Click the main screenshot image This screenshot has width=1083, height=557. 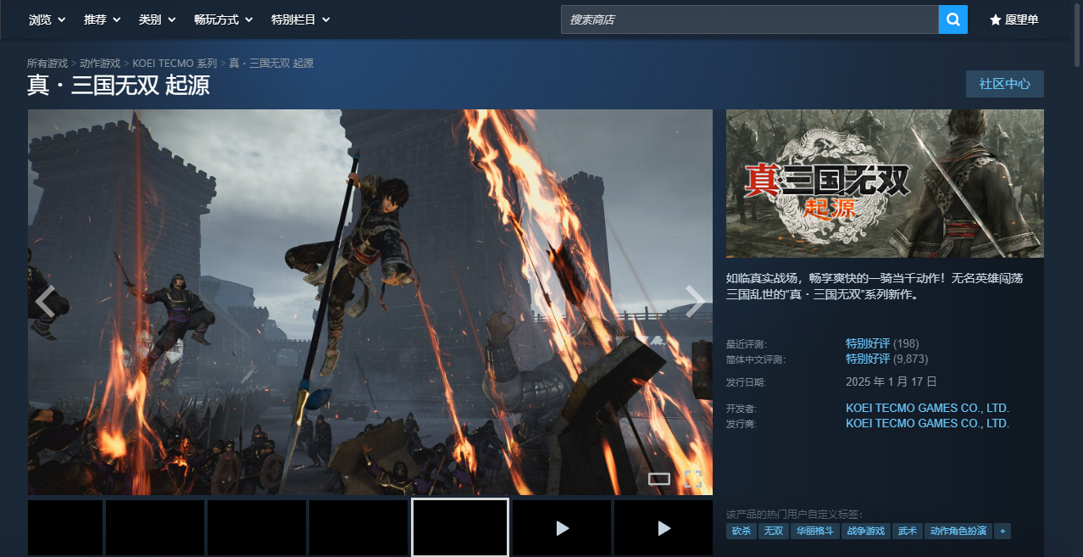pos(370,302)
